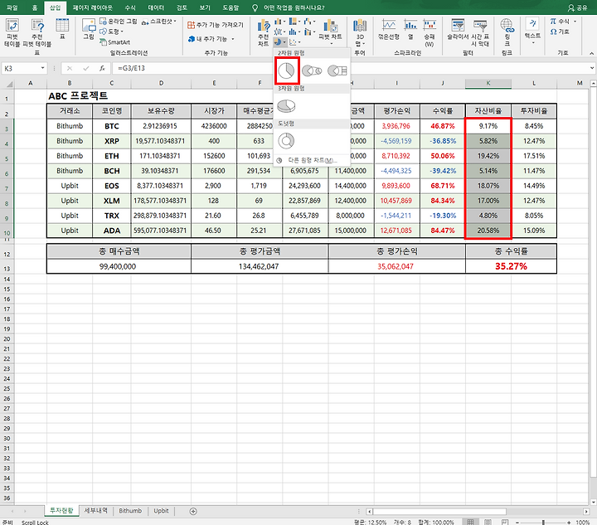
Task: Open the equation (수식) dropdown in symbols group
Action: pos(575,22)
